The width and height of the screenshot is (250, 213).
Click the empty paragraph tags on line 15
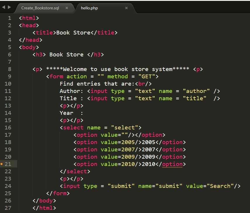(72, 120)
